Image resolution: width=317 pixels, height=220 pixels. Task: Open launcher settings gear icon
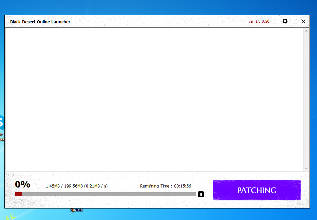click(x=285, y=21)
